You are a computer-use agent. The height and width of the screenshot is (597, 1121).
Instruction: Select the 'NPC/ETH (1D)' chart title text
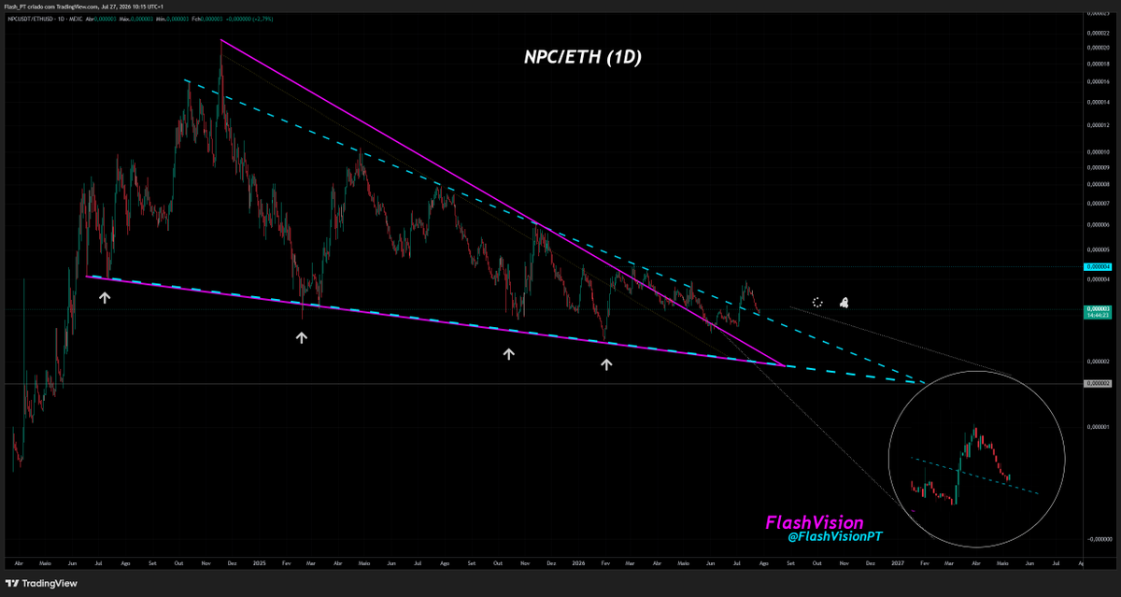[x=582, y=56]
